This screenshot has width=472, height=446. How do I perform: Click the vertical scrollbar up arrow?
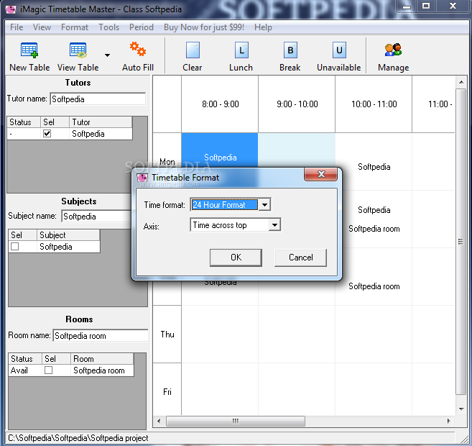[x=461, y=82]
